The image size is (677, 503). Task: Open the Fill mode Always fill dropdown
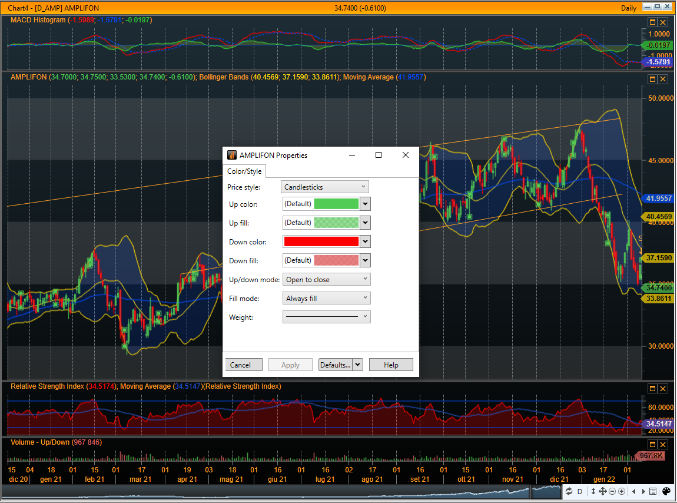pos(326,298)
